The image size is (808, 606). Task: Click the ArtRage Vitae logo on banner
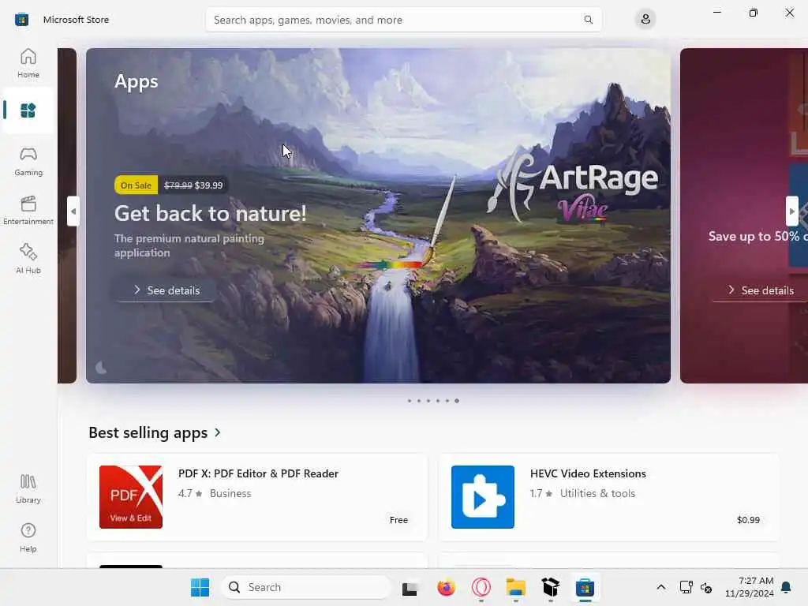(572, 187)
